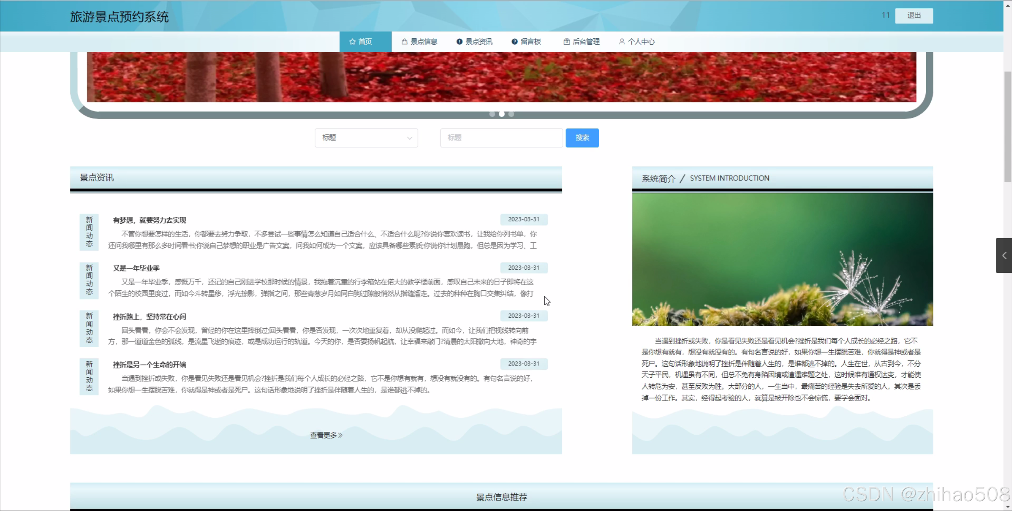
Task: Select the middle carousel indicator dot
Action: 501,114
